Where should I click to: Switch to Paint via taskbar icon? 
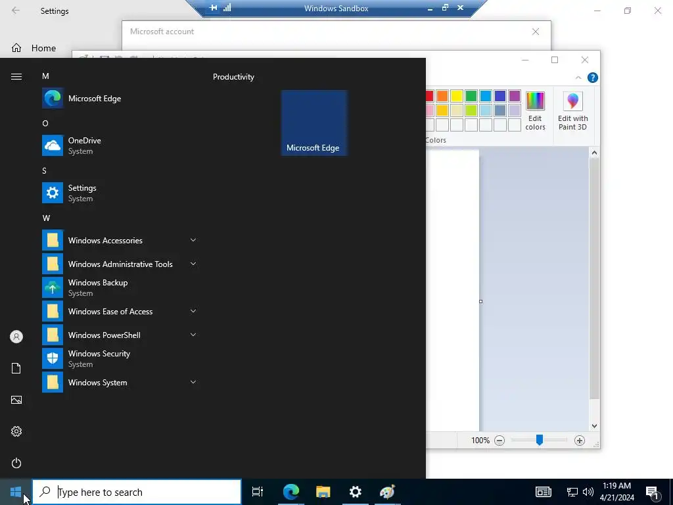(x=388, y=492)
